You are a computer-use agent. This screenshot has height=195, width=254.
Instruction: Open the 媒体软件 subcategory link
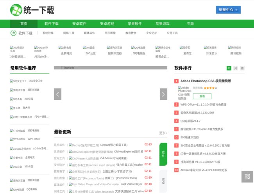89,33
